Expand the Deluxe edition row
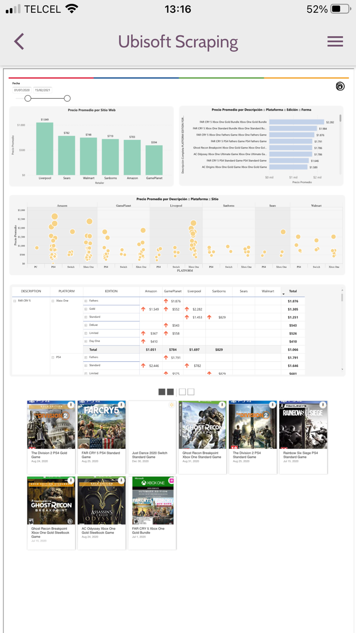The width and height of the screenshot is (356, 633). tap(86, 325)
